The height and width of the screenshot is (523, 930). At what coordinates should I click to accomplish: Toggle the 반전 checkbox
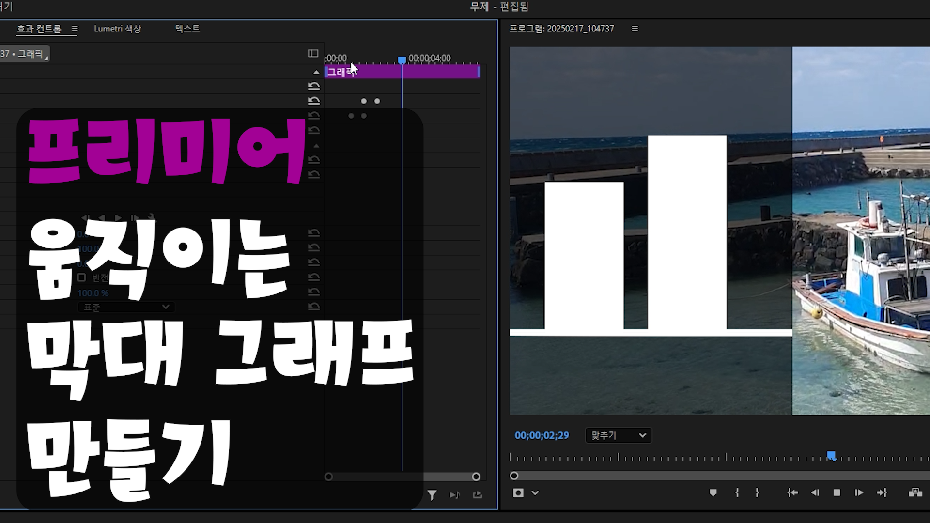(81, 277)
